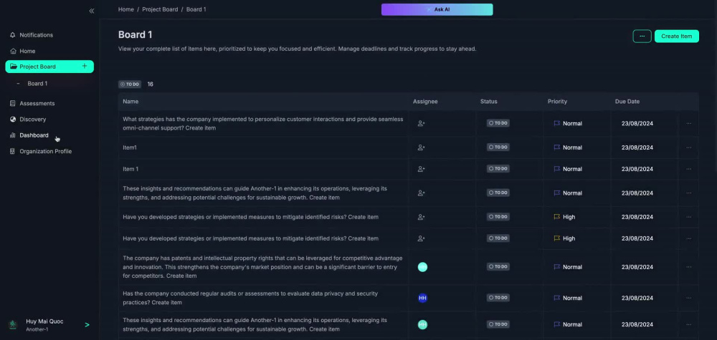The width and height of the screenshot is (717, 340).
Task: Open the board options ellipsis button
Action: pyautogui.click(x=642, y=36)
